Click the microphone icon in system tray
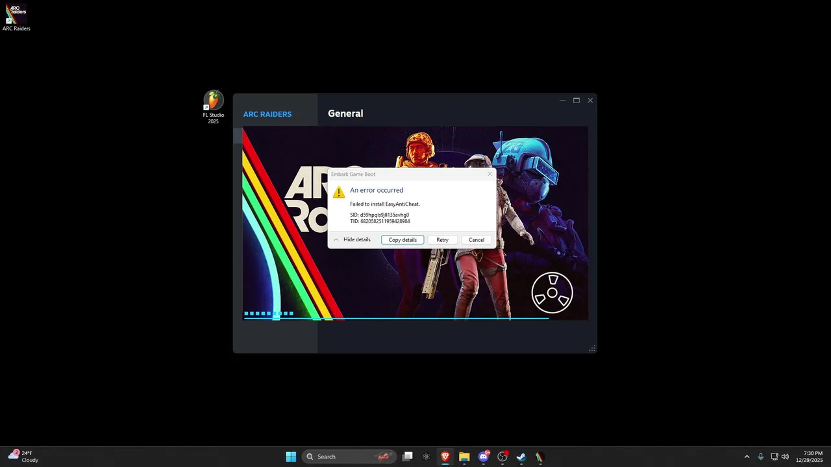The image size is (831, 467). [x=761, y=457]
